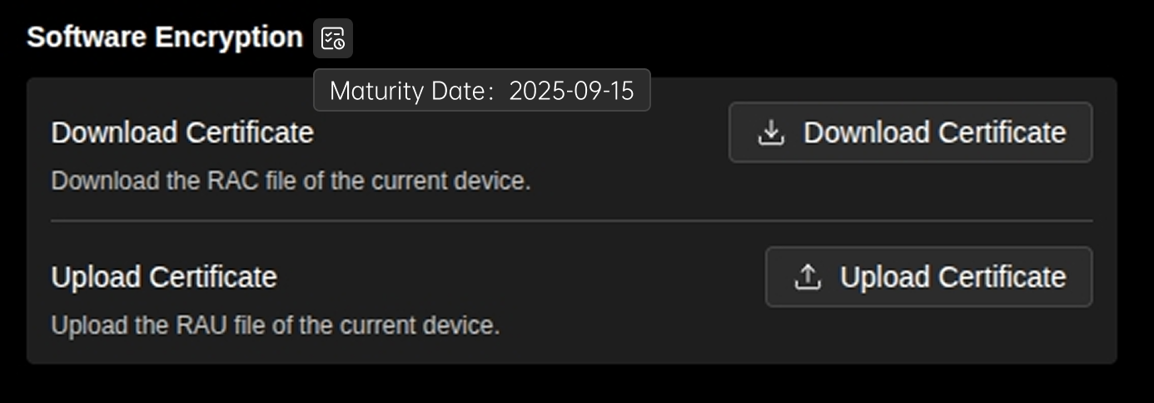Click the RAU file description text

pos(276,325)
